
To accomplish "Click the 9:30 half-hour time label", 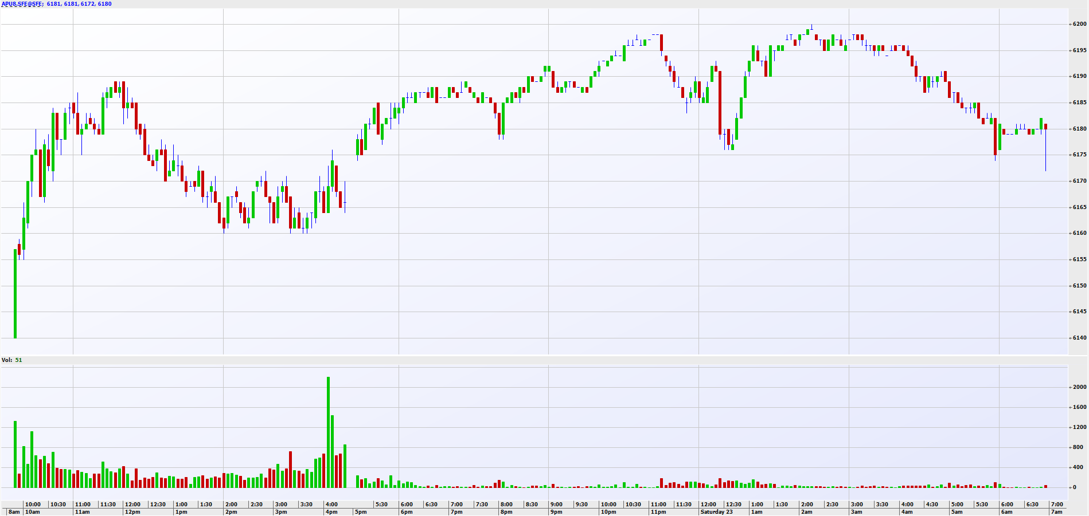I will pyautogui.click(x=581, y=505).
